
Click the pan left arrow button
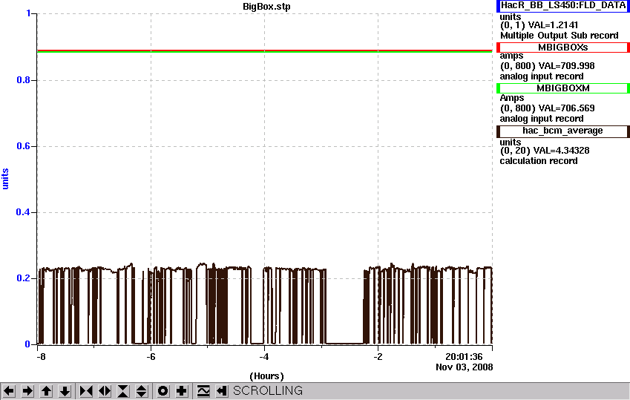[9, 391]
